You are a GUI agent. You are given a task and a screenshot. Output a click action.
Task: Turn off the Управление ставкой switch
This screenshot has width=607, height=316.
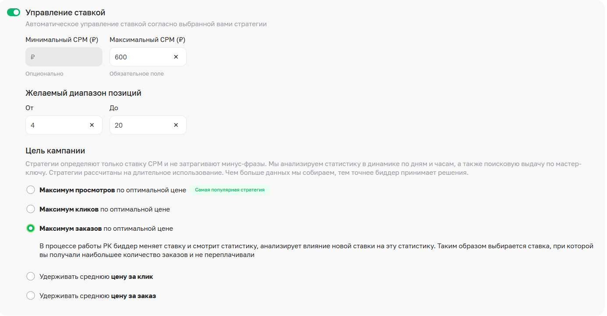[x=14, y=13]
